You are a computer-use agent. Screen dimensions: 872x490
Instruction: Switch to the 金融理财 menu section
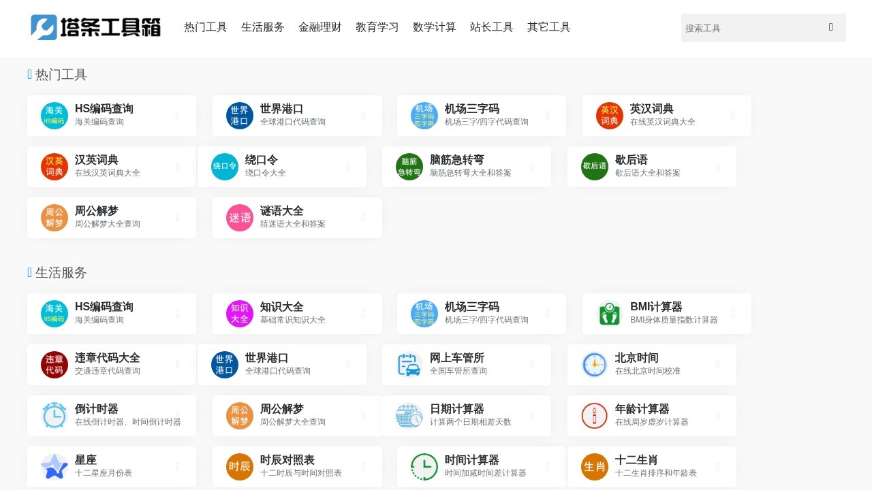pos(320,27)
